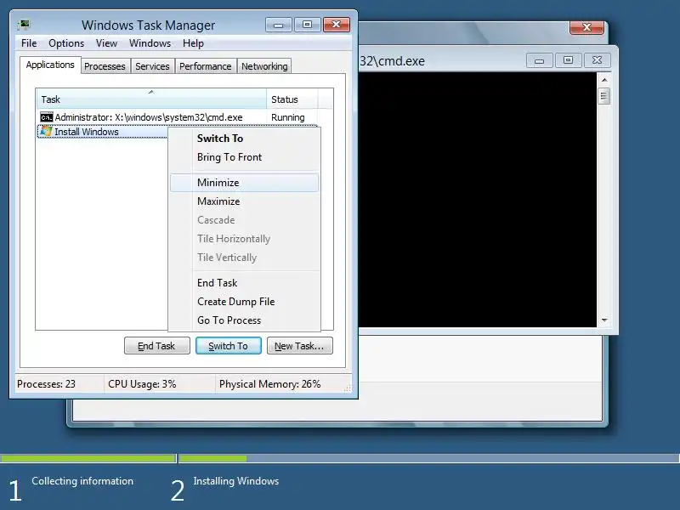Select the Applications tab
Viewport: 680px width, 510px height.
(x=50, y=65)
